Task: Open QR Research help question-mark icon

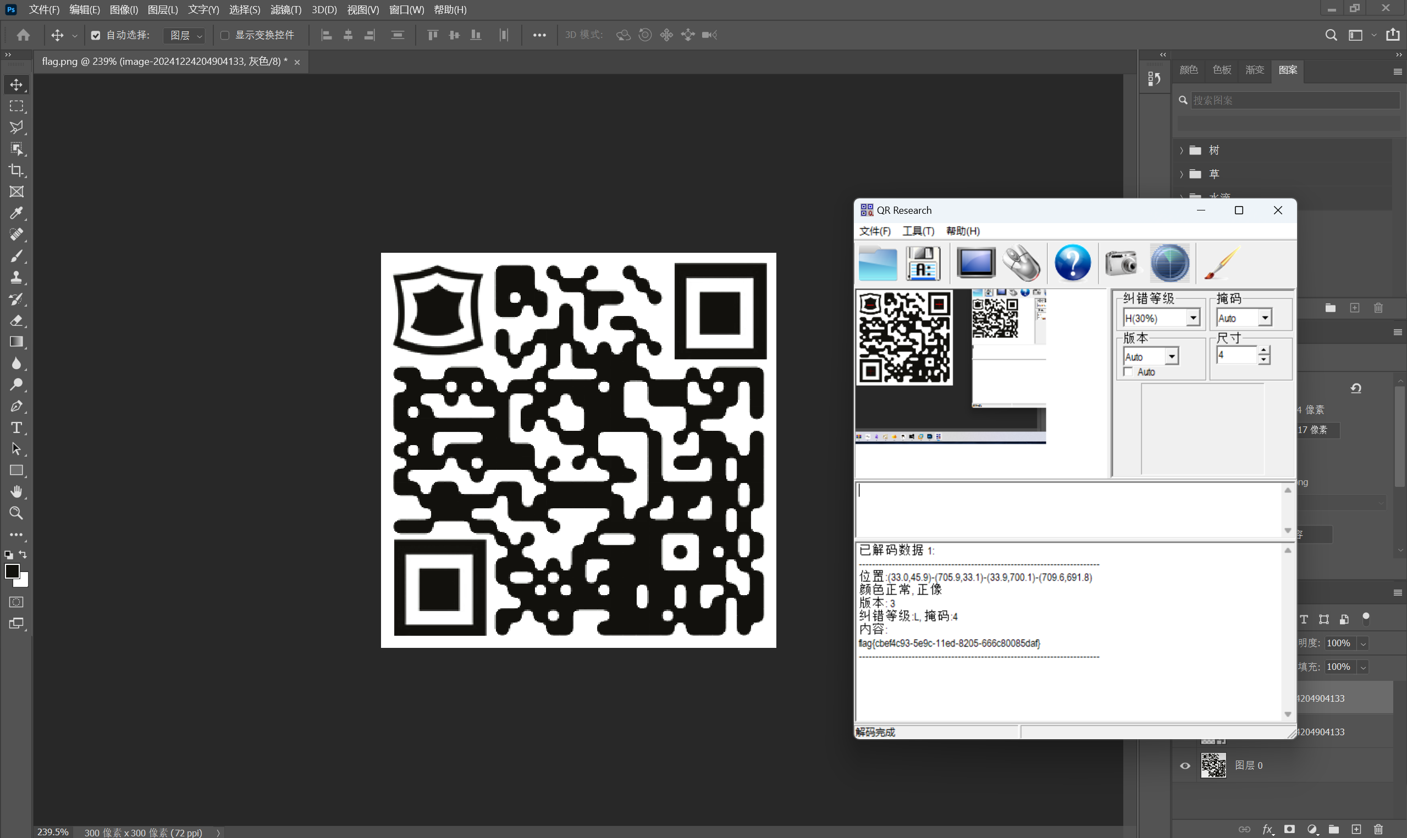Action: tap(1072, 263)
